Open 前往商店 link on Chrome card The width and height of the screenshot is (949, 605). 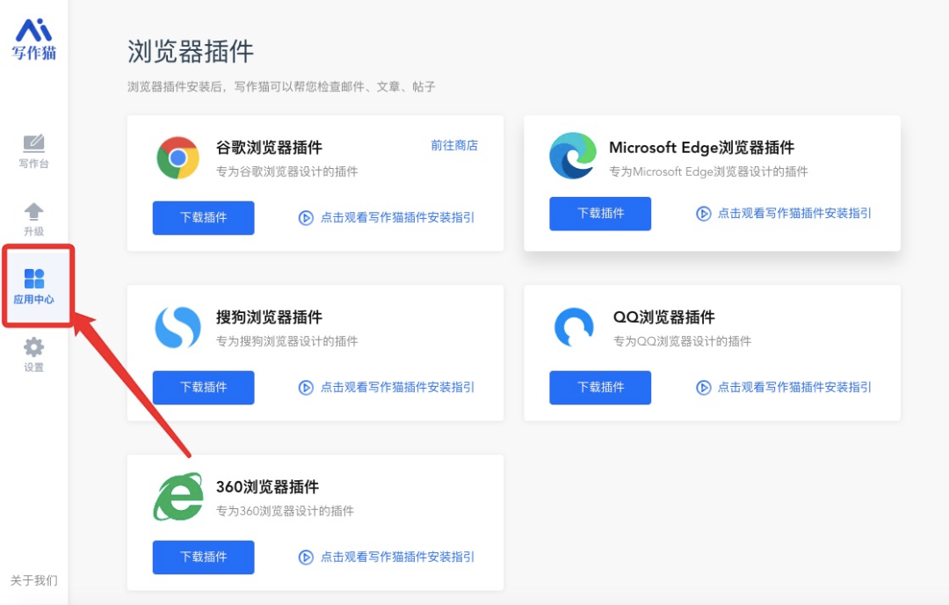tap(454, 145)
